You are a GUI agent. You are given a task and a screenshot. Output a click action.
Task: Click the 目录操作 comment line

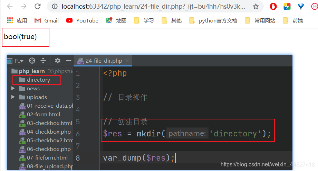[125, 97]
